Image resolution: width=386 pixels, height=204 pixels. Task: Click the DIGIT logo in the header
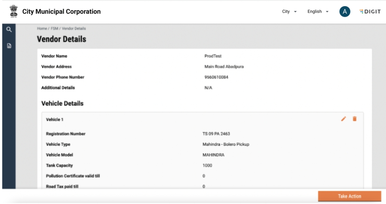tap(370, 12)
